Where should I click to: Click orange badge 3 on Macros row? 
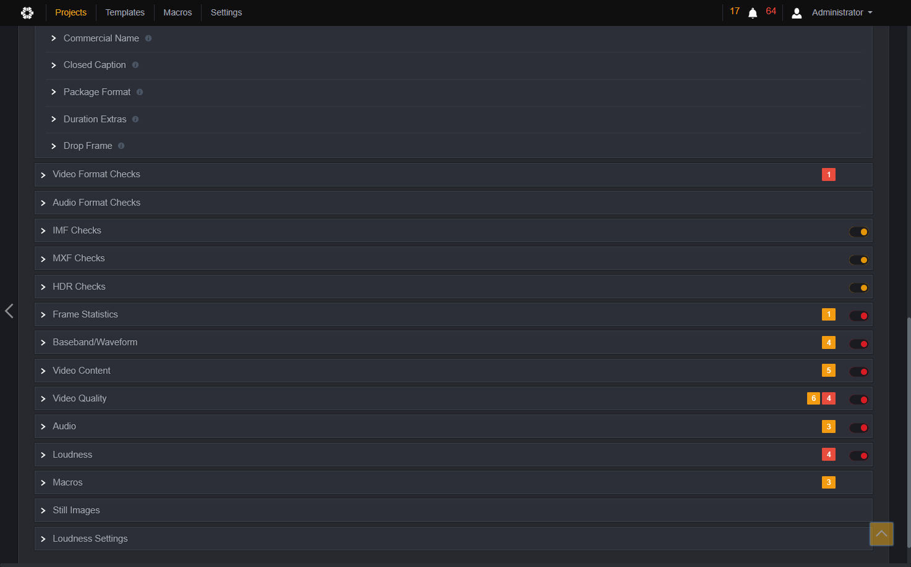[829, 482]
